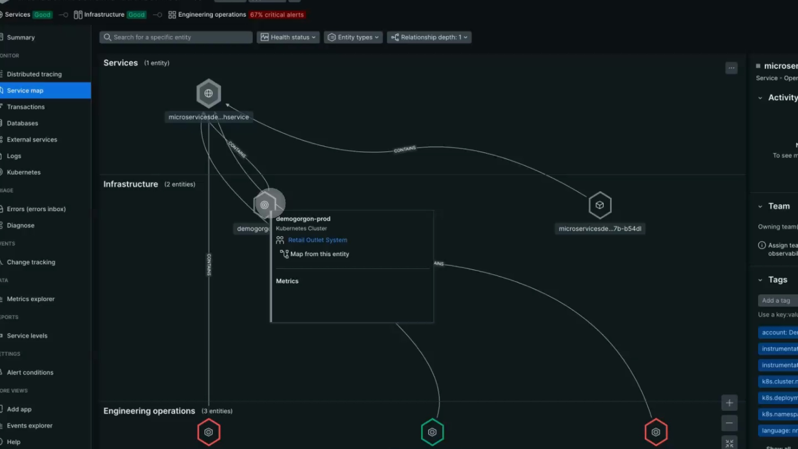This screenshot has width=798, height=449.
Task: Open the Databases view
Action: coord(22,123)
